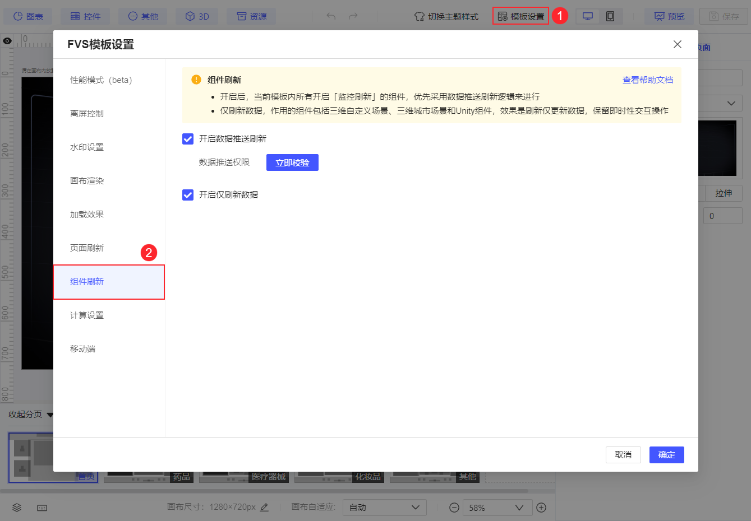Uncheck 开启仅刷新数据 checkbox
Image resolution: width=751 pixels, height=521 pixels.
pyautogui.click(x=188, y=195)
